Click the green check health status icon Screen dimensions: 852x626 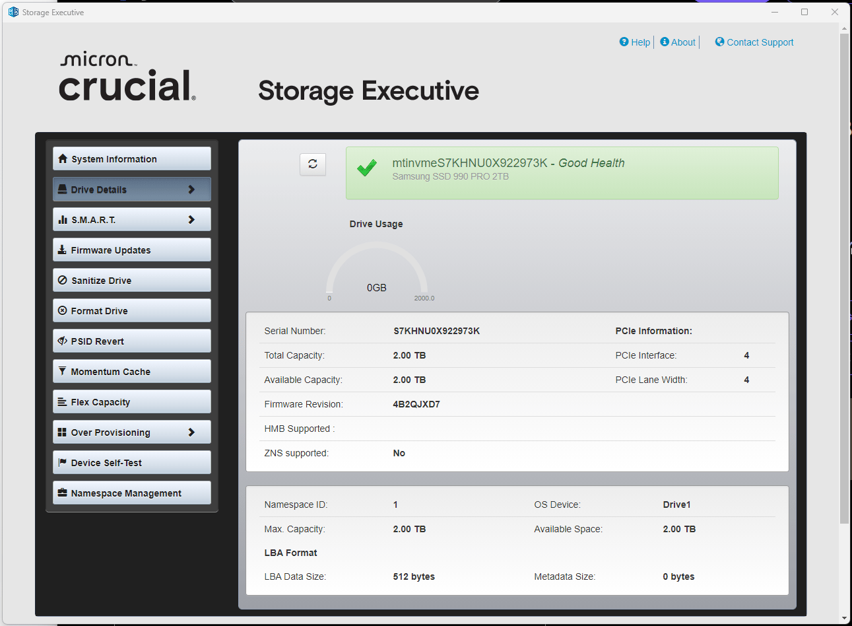(x=367, y=168)
